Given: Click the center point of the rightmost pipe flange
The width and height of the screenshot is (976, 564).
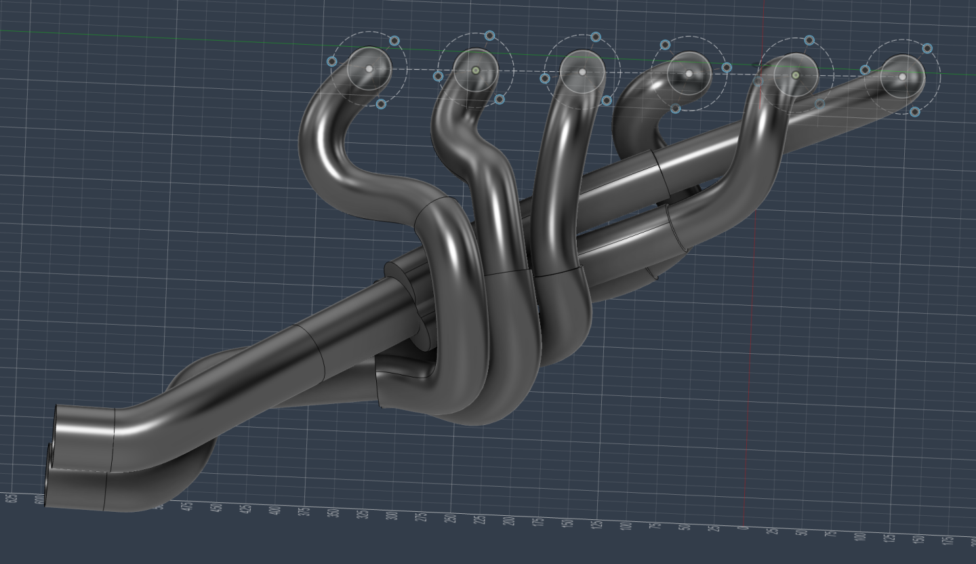Looking at the screenshot, I should [x=902, y=77].
